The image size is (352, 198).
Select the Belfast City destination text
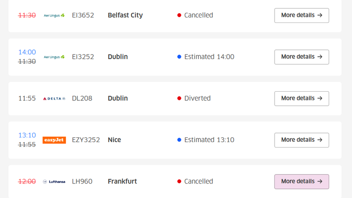click(125, 15)
